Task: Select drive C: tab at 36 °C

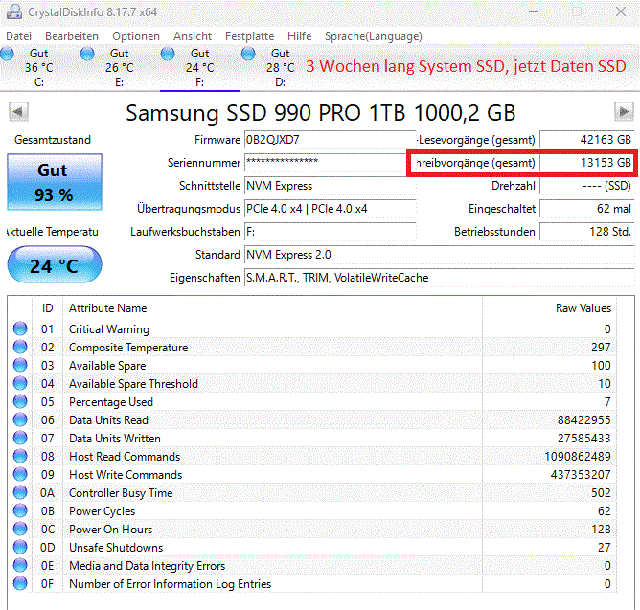Action: (x=39, y=68)
